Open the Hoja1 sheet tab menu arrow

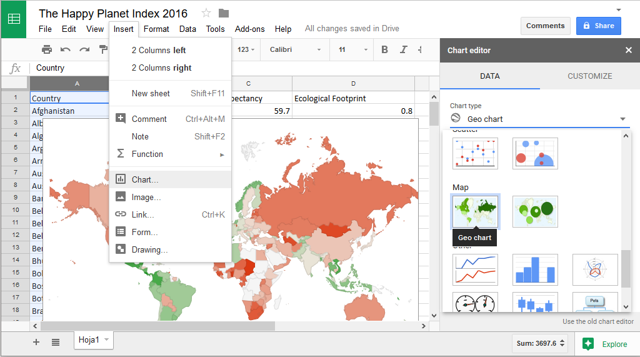[107, 339]
